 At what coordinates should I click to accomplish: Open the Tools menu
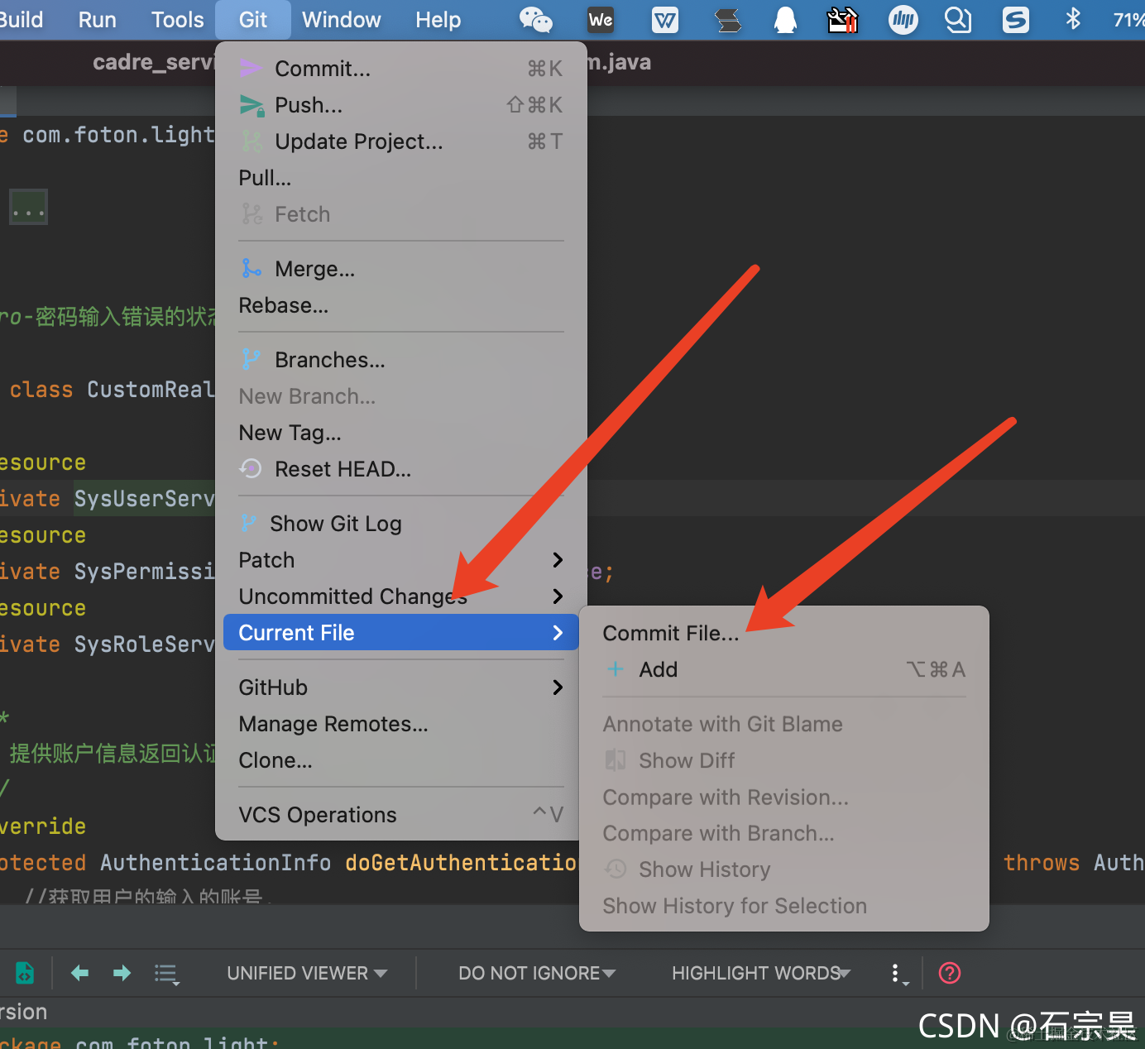pos(177,19)
